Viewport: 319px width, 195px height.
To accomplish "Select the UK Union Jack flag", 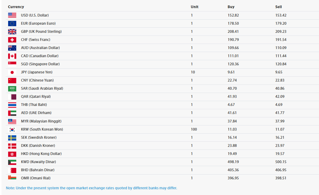I will [x=12, y=32].
